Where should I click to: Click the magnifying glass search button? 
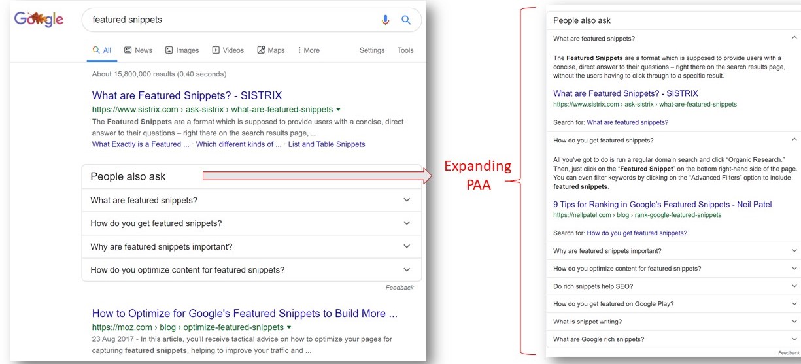406,20
